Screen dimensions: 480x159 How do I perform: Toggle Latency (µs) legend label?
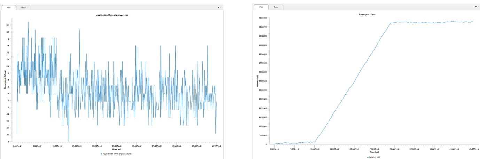(373, 157)
